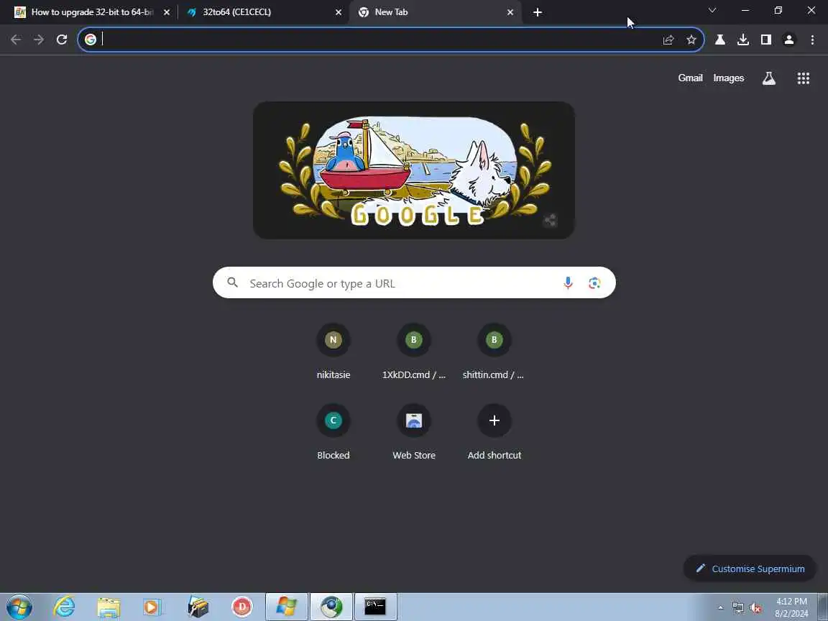Viewport: 828px width, 621px height.
Task: Start voice search with the microphone icon
Action: pyautogui.click(x=569, y=283)
